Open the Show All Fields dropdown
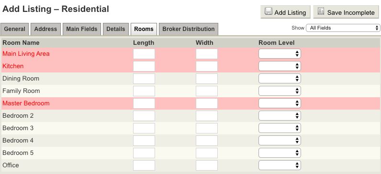The height and width of the screenshot is (174, 381). click(x=343, y=28)
